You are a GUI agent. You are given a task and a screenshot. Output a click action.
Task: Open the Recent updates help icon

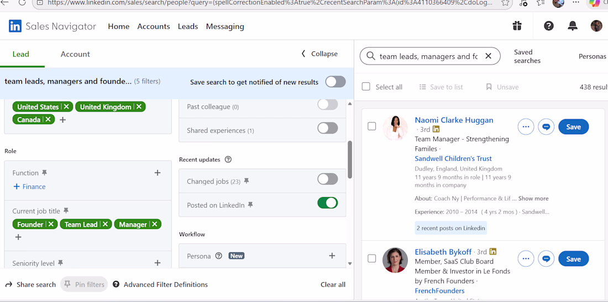click(x=228, y=159)
